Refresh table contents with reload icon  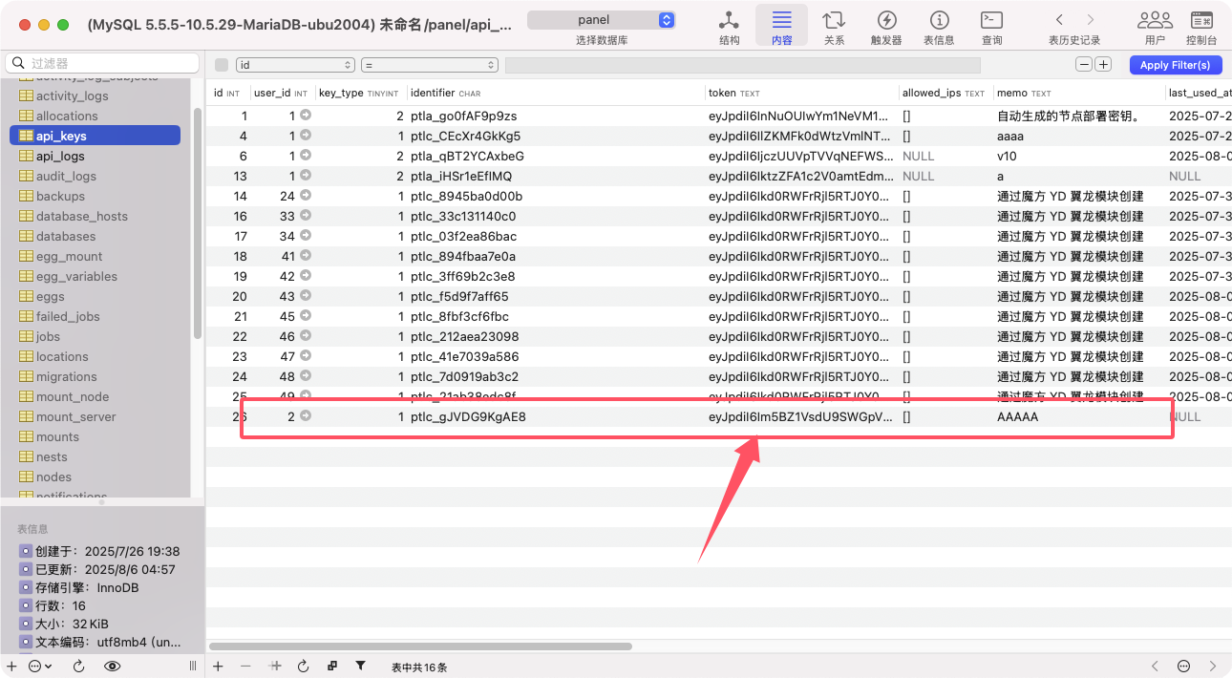point(303,666)
